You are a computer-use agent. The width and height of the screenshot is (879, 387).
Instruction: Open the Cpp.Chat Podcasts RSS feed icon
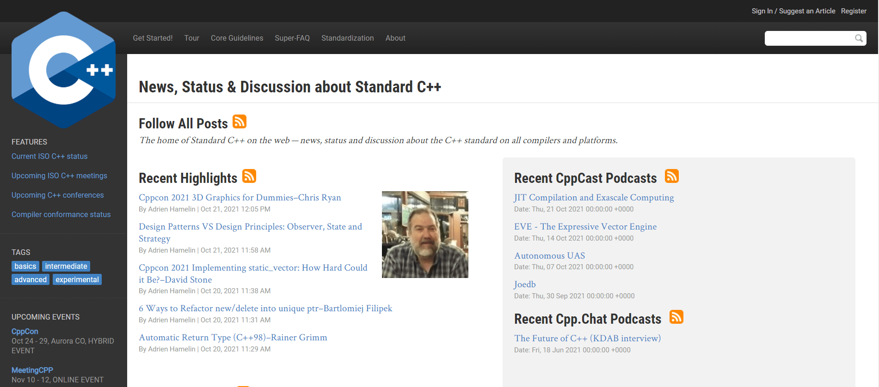click(676, 317)
